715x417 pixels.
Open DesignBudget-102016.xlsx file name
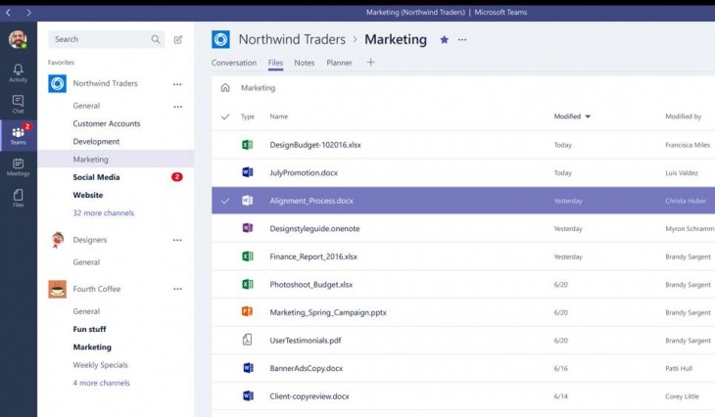tap(315, 145)
